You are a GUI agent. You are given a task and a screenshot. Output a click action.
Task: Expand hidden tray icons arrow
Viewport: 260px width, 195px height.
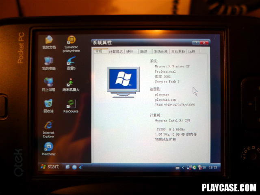point(183,168)
